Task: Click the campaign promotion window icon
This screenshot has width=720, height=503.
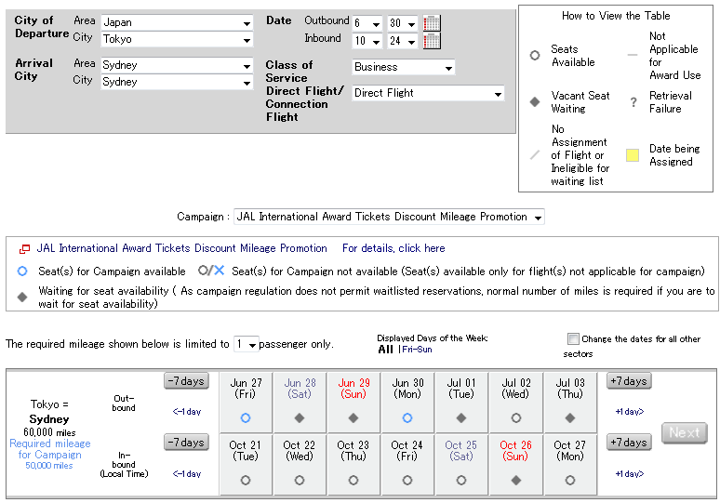Action: point(24,249)
